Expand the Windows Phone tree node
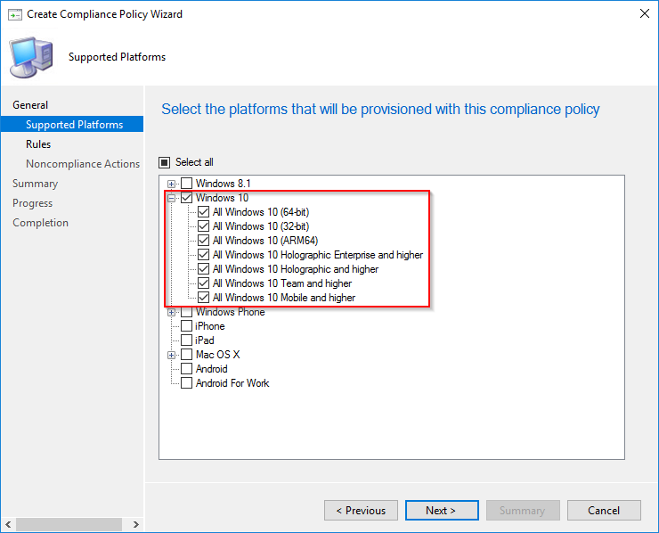Image resolution: width=659 pixels, height=533 pixels. [172, 312]
